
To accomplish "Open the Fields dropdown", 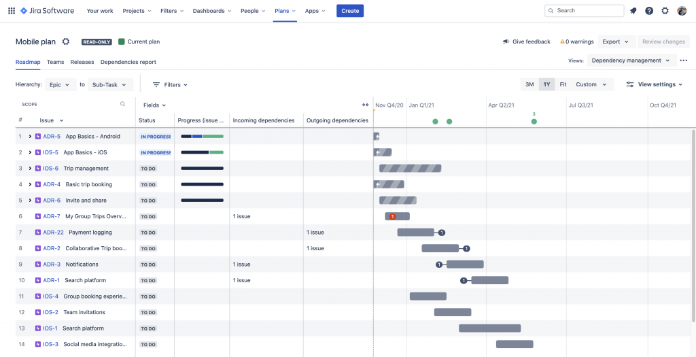I will pyautogui.click(x=154, y=105).
